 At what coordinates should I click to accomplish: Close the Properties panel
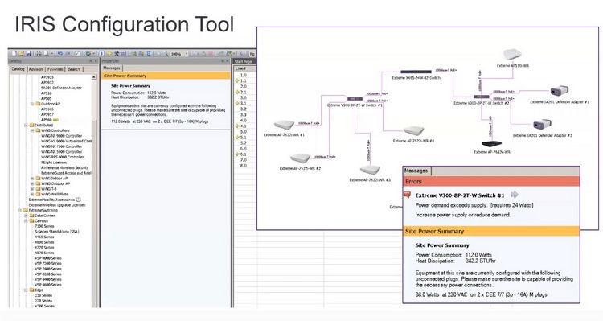(228, 61)
